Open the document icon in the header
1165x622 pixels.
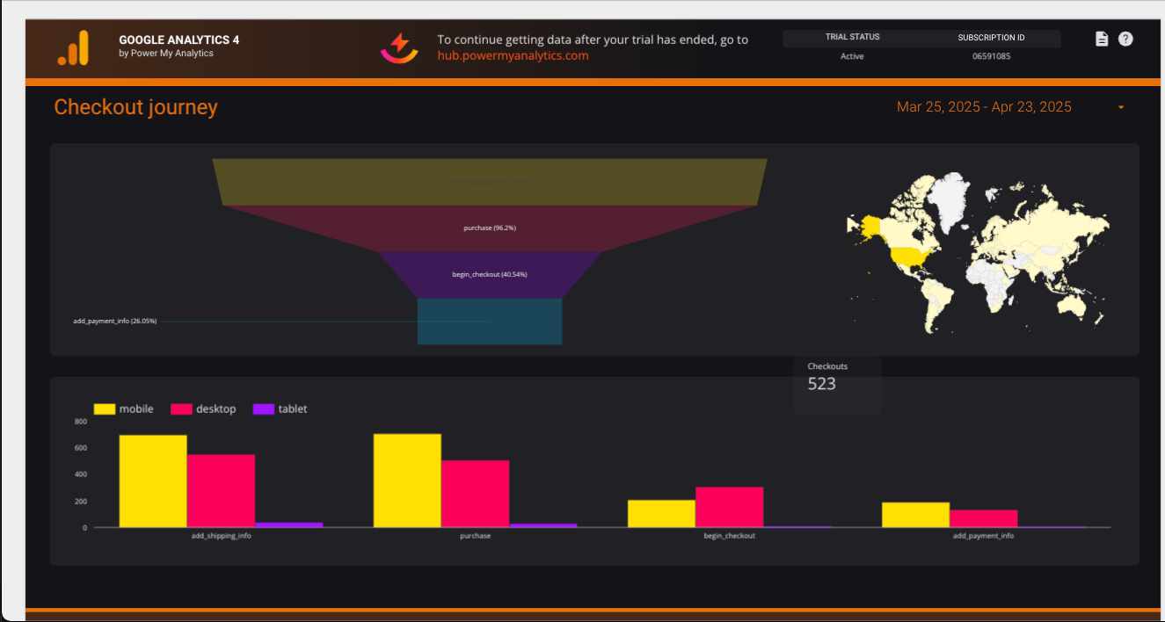tap(1102, 39)
